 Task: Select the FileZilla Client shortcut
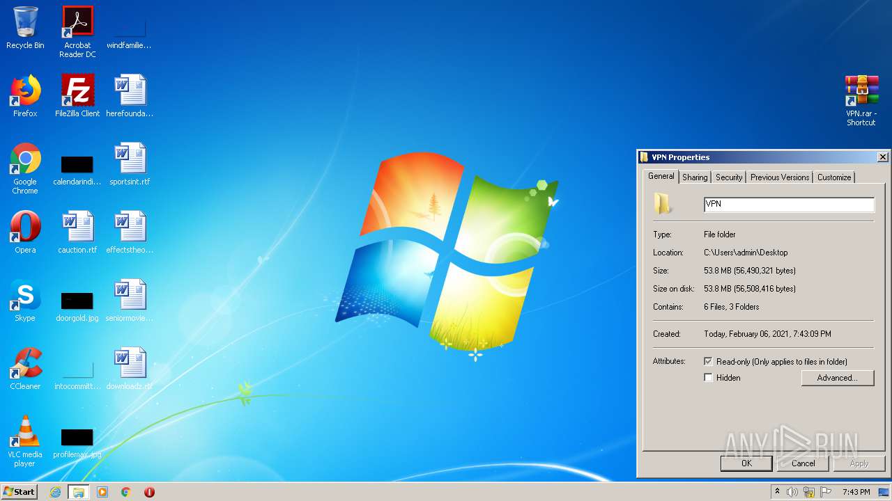pos(77,96)
